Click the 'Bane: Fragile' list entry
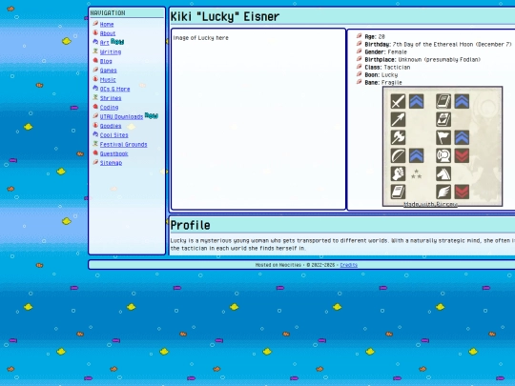The height and width of the screenshot is (386, 515). coord(383,82)
